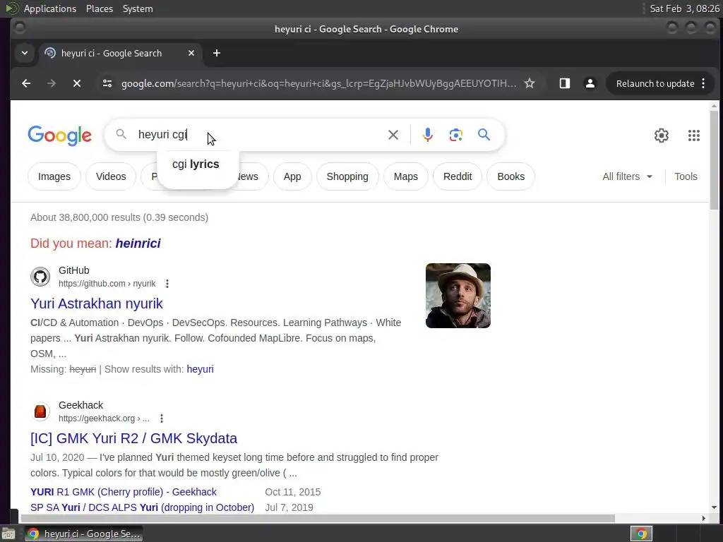
Task: Click the GitHub favicon
Action: [x=40, y=277]
